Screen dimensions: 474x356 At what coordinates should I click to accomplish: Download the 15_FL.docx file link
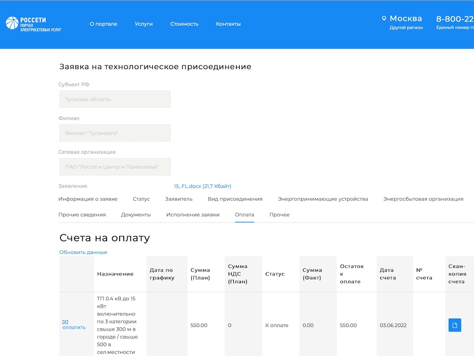tap(203, 186)
